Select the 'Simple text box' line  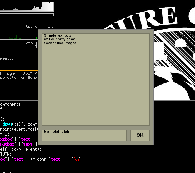click(57, 35)
